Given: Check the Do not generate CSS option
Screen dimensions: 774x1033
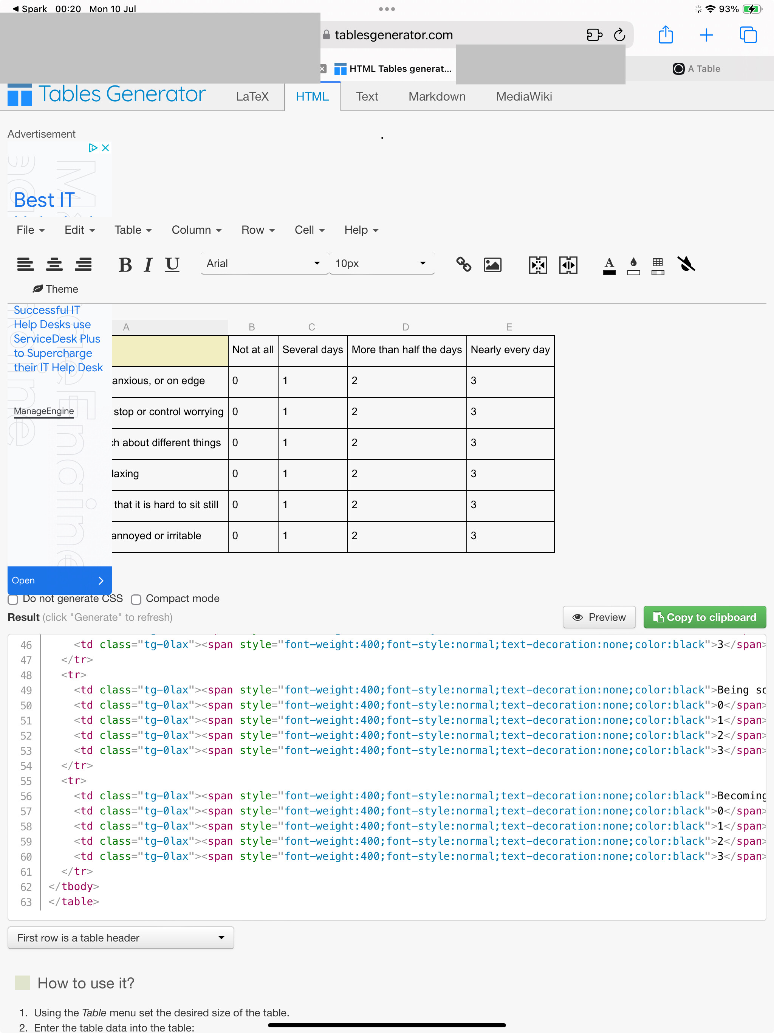Looking at the screenshot, I should coord(12,599).
